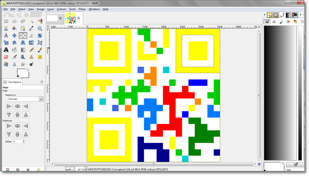Select the Scissors Select tool
309x176 pixels.
pos(6,28)
